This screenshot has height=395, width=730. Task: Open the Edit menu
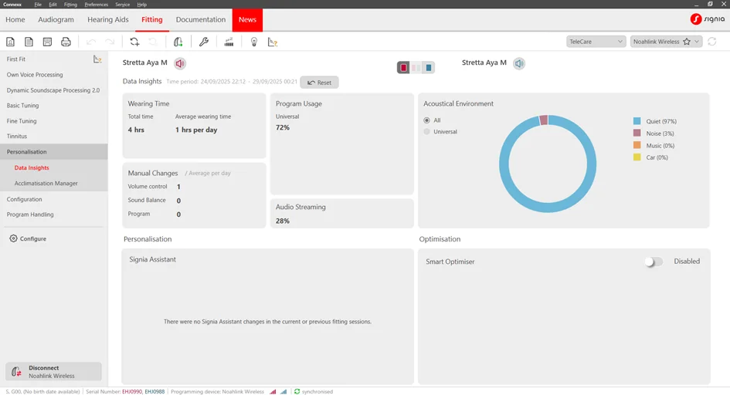coord(53,4)
